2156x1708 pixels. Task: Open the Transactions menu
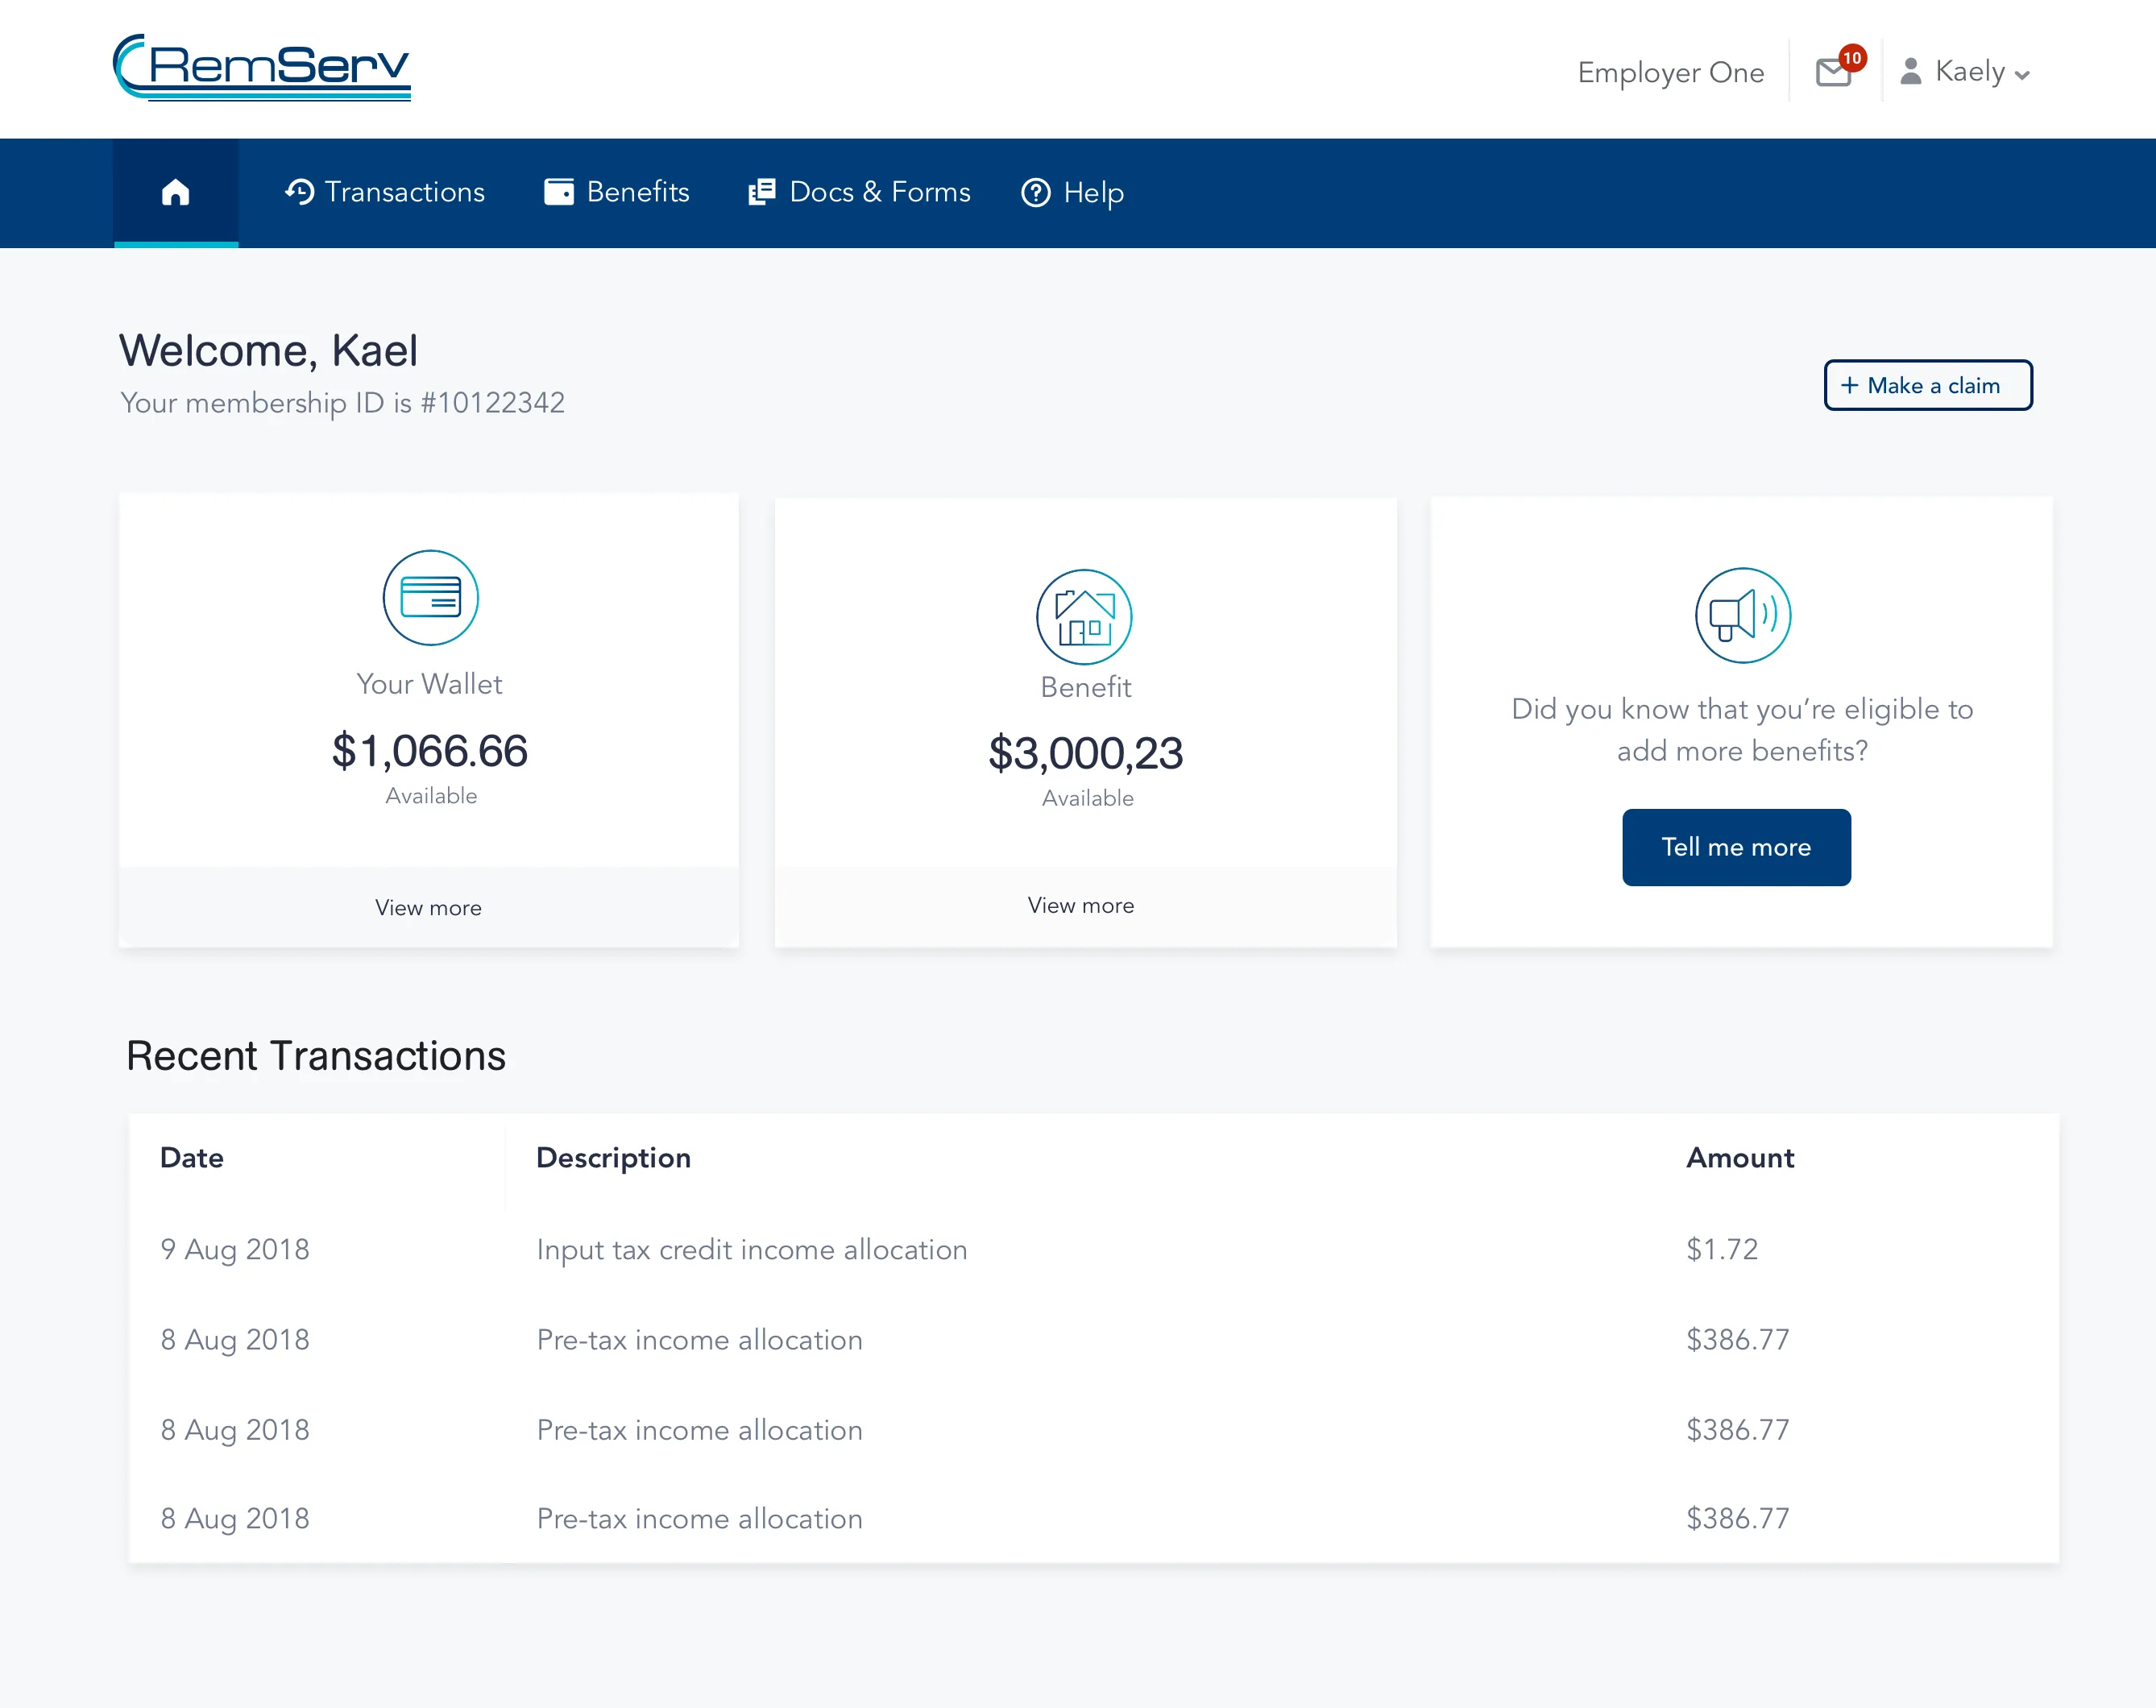tap(385, 192)
